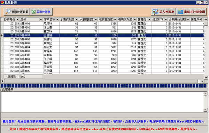Open the 水表现刻度 column filter dropdown
The height and width of the screenshot is (133, 209).
click(x=96, y=19)
